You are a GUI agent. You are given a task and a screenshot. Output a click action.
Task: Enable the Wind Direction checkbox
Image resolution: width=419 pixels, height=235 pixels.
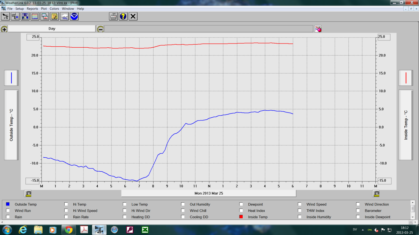(358, 204)
